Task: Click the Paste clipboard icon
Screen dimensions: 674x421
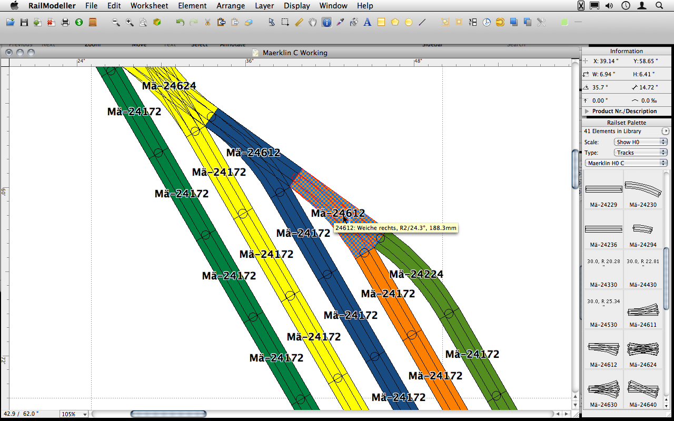Action: click(x=235, y=22)
